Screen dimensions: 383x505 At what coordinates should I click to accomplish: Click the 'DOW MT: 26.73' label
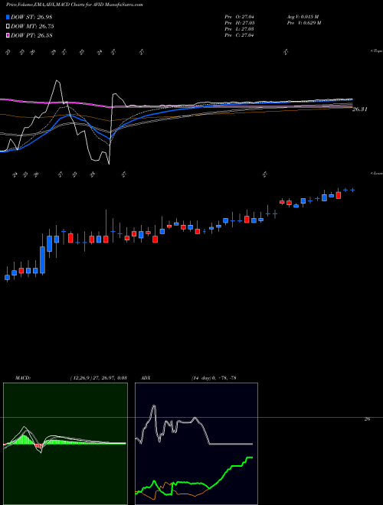pos(32,27)
